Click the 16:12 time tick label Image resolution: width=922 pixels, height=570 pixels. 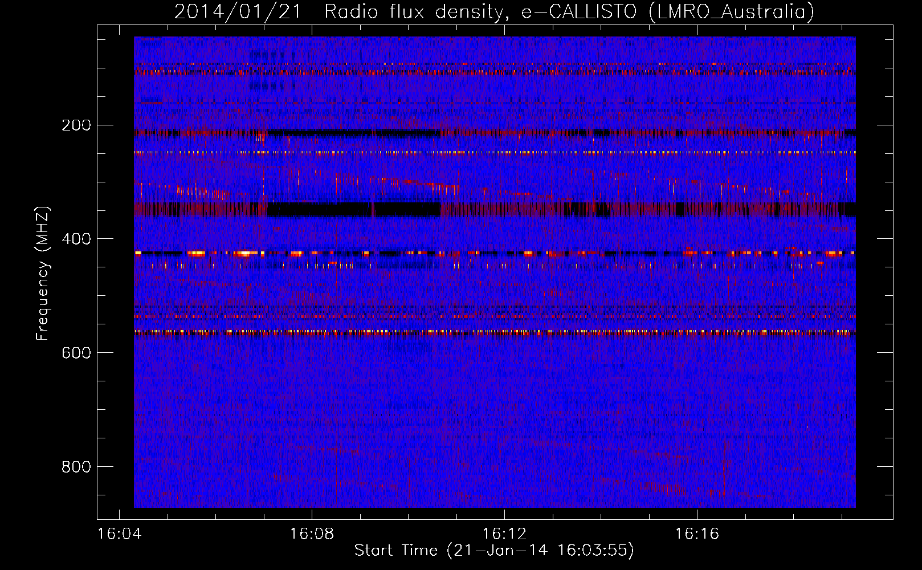(x=504, y=534)
